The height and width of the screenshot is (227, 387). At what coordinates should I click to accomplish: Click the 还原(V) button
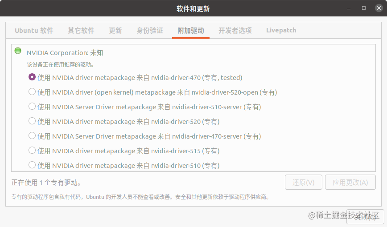point(303,182)
